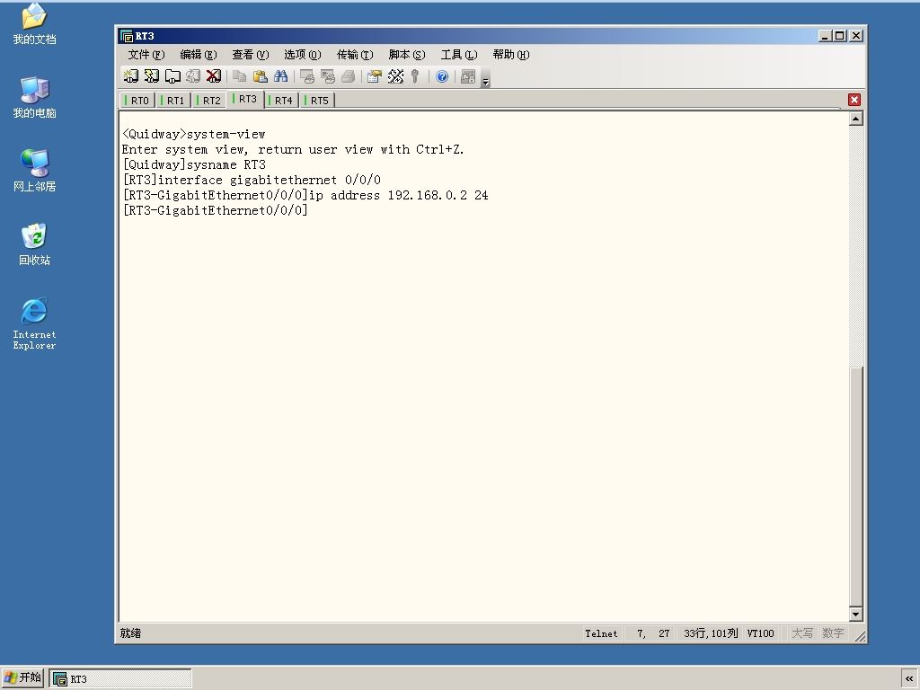Open the 工具(L) menu
Screen dimensions: 920x690
[x=459, y=55]
